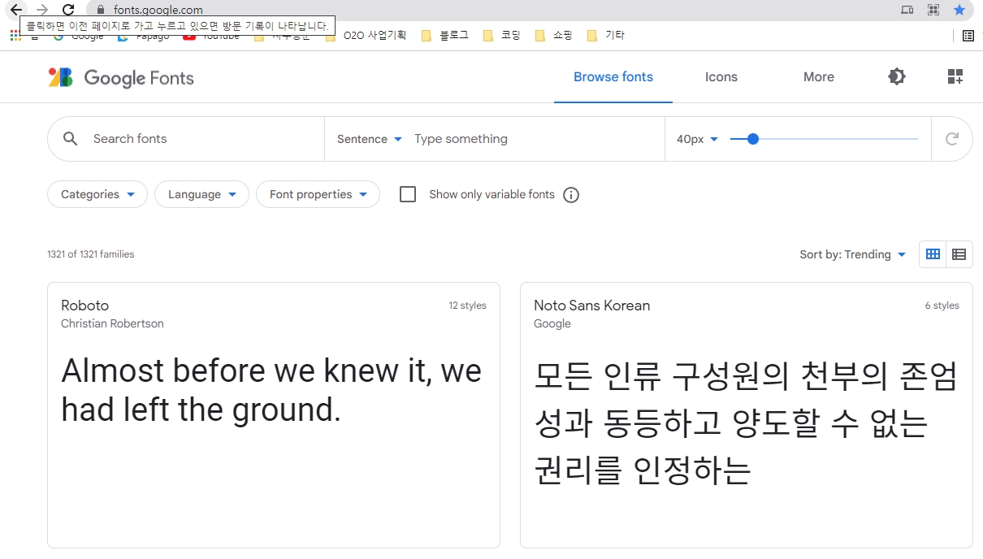Click the cast/send to devices icon
983x559 pixels.
(x=907, y=10)
